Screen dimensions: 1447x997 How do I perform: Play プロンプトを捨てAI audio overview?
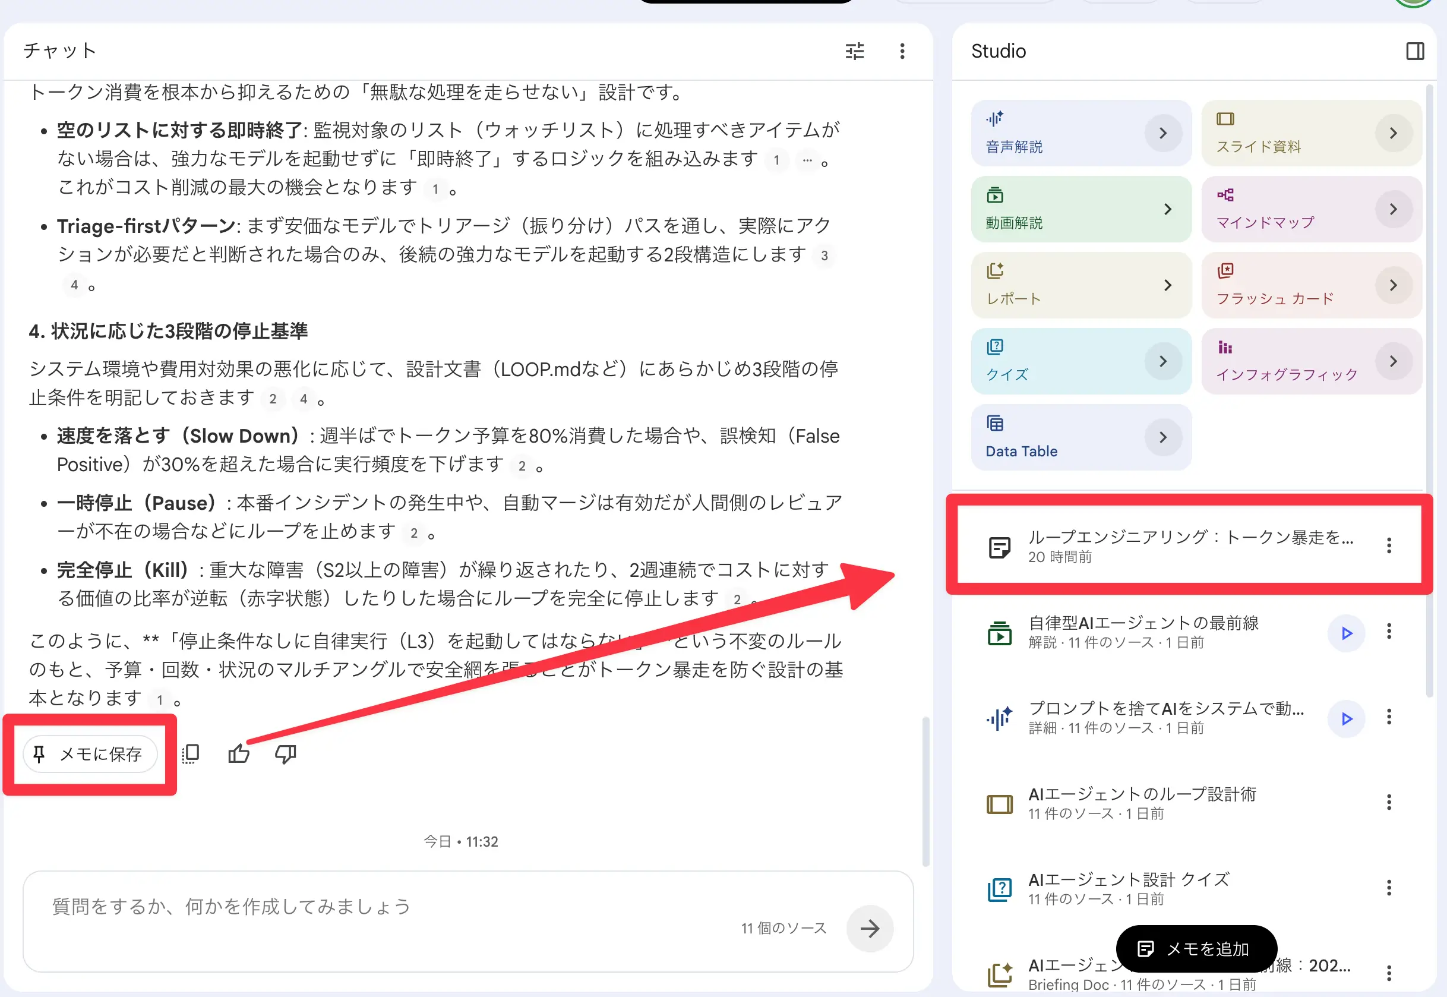(x=1346, y=719)
